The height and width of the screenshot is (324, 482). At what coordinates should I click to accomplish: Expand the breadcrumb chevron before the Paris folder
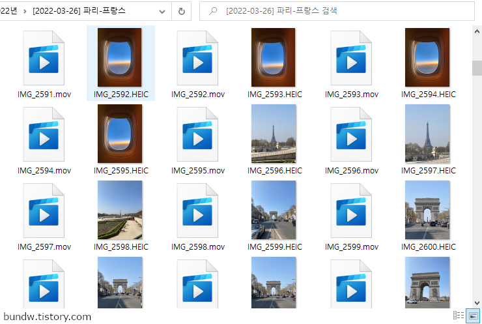[25, 11]
